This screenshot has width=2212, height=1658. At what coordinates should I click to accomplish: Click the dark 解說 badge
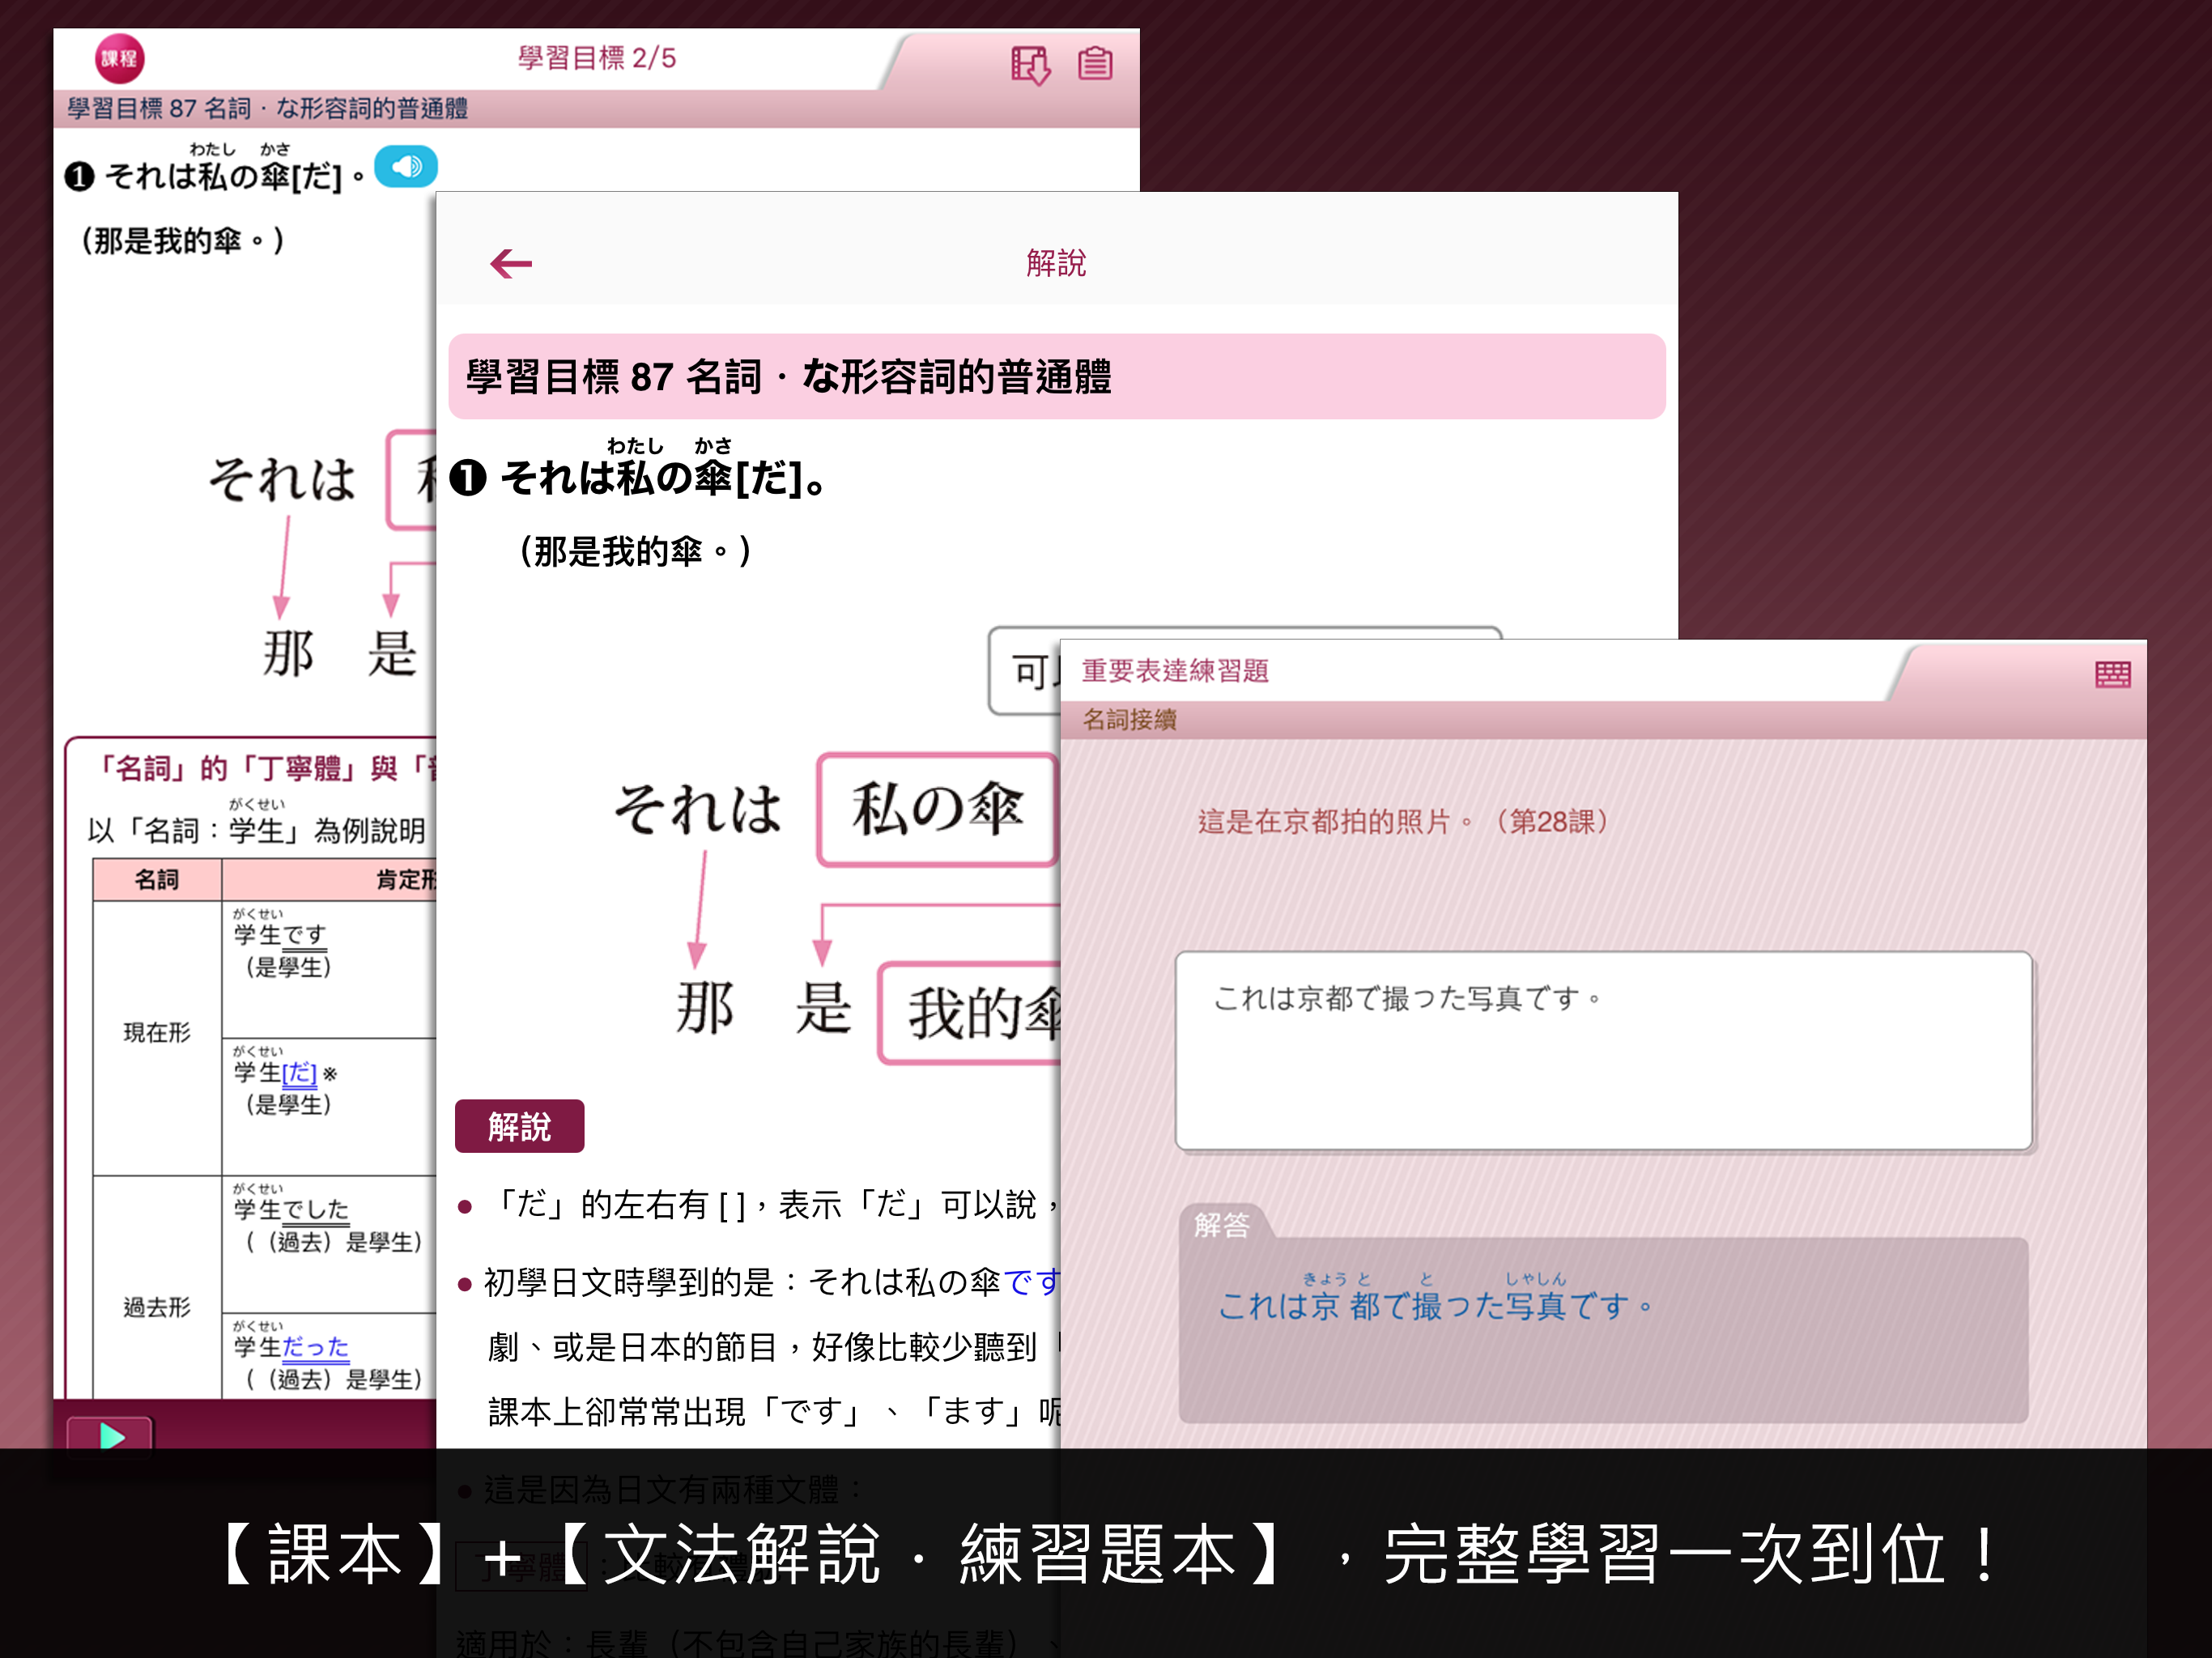519,1127
